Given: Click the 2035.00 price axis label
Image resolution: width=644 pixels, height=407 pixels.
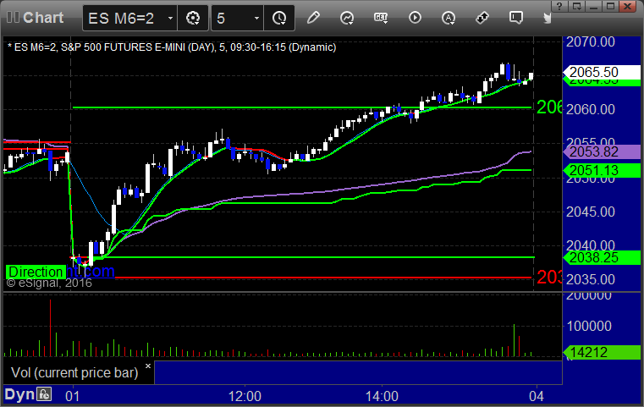Looking at the screenshot, I should pyautogui.click(x=590, y=280).
